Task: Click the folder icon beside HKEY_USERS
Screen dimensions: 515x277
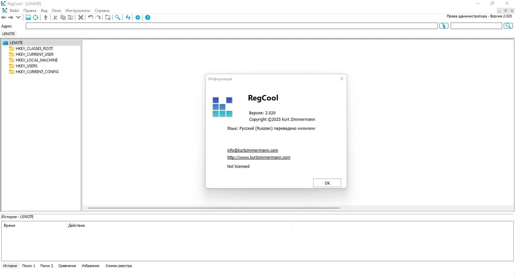Action: (x=12, y=66)
